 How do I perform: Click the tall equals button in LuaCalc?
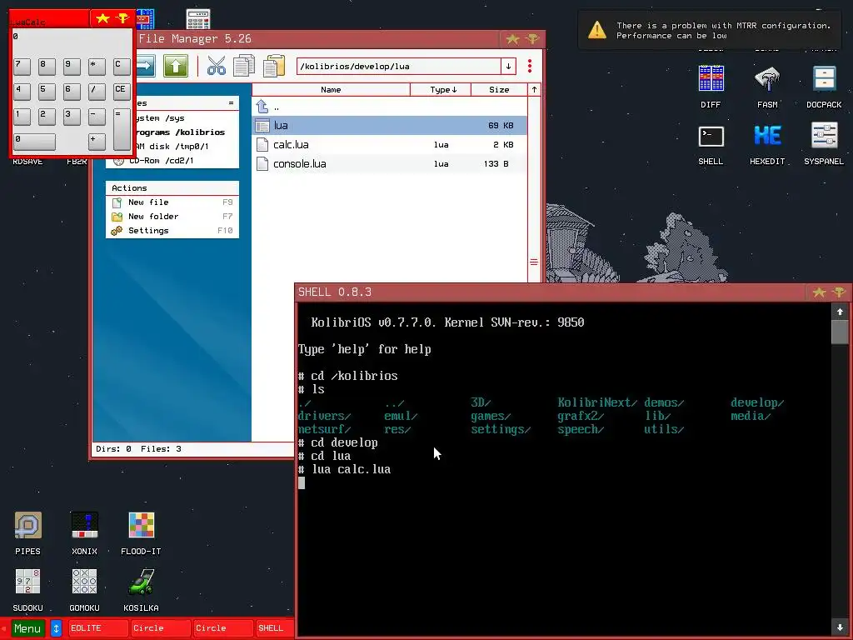[x=122, y=129]
